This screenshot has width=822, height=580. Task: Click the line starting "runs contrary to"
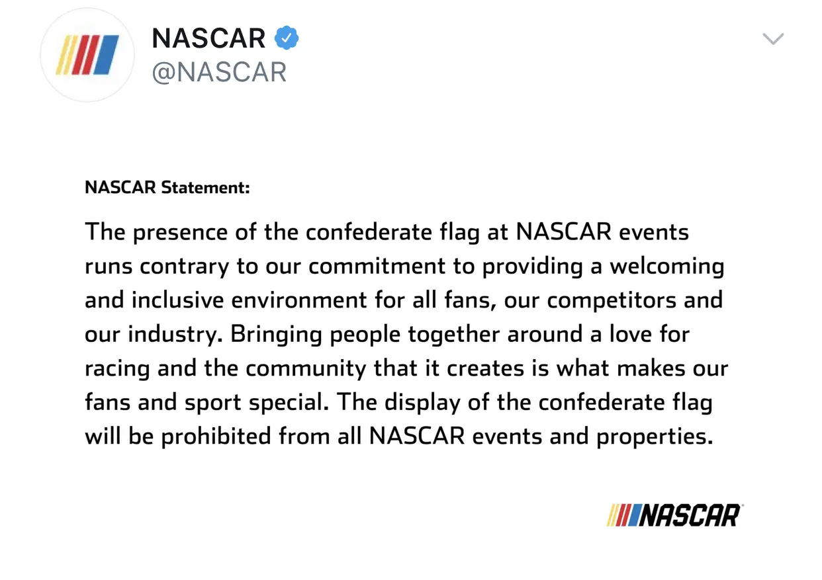(x=404, y=266)
